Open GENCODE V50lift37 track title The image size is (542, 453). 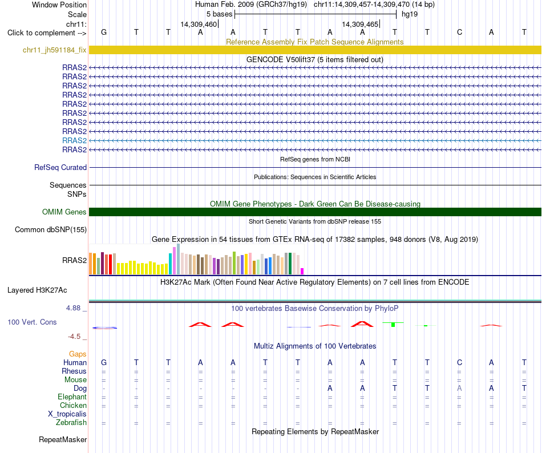click(314, 59)
